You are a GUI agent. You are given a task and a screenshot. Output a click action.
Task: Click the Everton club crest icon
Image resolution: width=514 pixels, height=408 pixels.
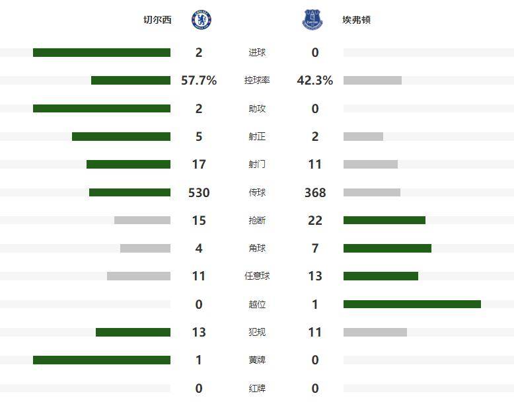[x=312, y=20]
